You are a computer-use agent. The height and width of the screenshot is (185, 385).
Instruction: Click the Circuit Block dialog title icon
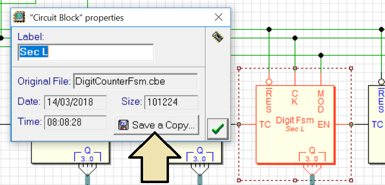tap(19, 17)
